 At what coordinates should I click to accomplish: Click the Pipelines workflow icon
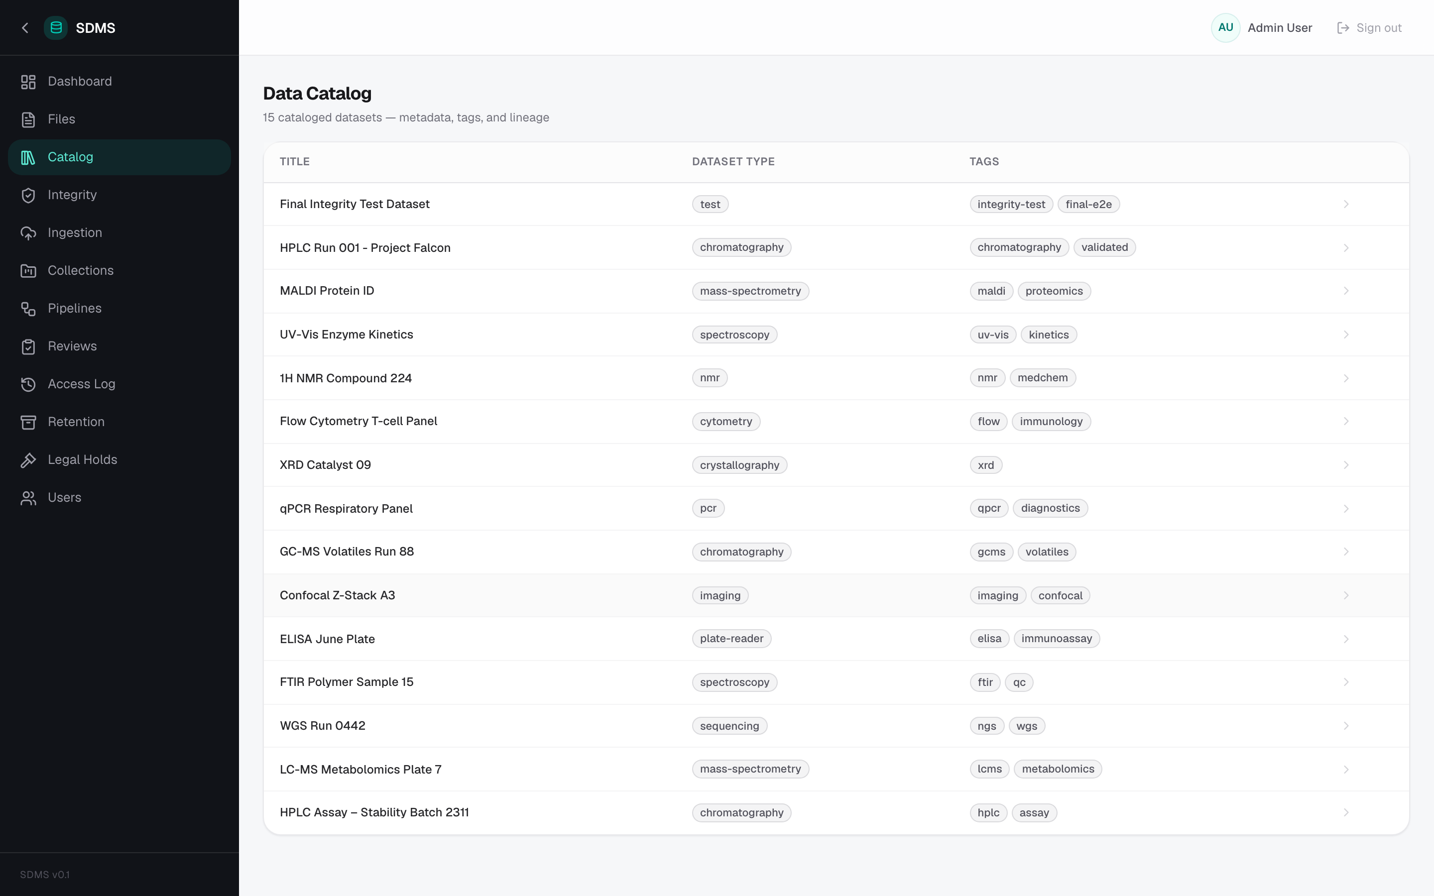click(x=28, y=309)
